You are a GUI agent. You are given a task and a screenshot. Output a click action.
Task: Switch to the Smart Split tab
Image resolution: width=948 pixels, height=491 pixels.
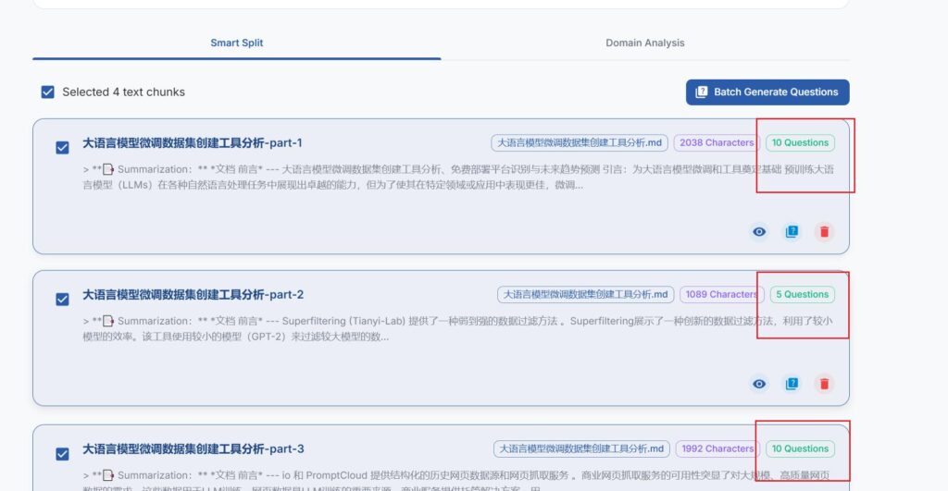tap(237, 43)
